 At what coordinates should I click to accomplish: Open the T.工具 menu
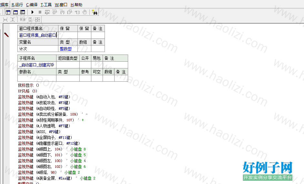pyautogui.click(x=46, y=5)
